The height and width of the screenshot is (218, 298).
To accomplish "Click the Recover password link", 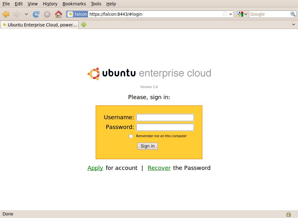I will tap(159, 168).
